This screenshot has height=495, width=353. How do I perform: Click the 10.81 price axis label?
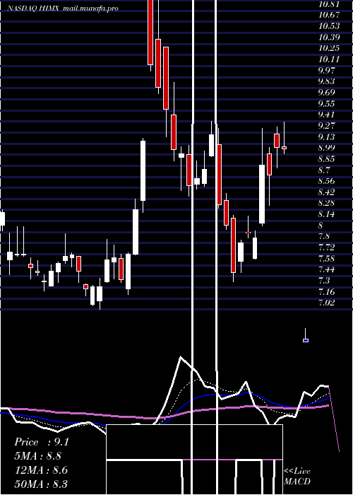(x=329, y=4)
